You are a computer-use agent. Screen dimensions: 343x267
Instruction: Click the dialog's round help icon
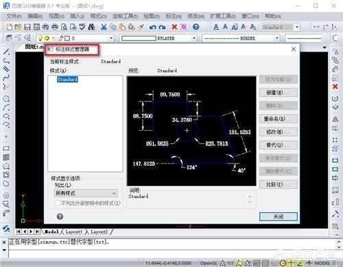60,216
